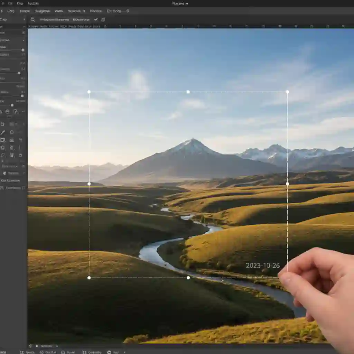Click the 2023-10-26 date stamp on the photo
The width and height of the screenshot is (354, 354).
(x=263, y=266)
